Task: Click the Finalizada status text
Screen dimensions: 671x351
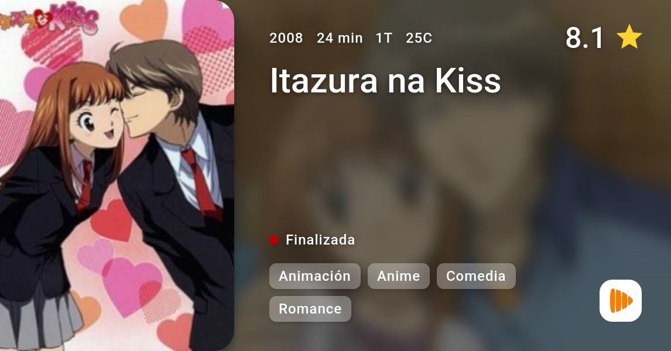Action: tap(320, 240)
